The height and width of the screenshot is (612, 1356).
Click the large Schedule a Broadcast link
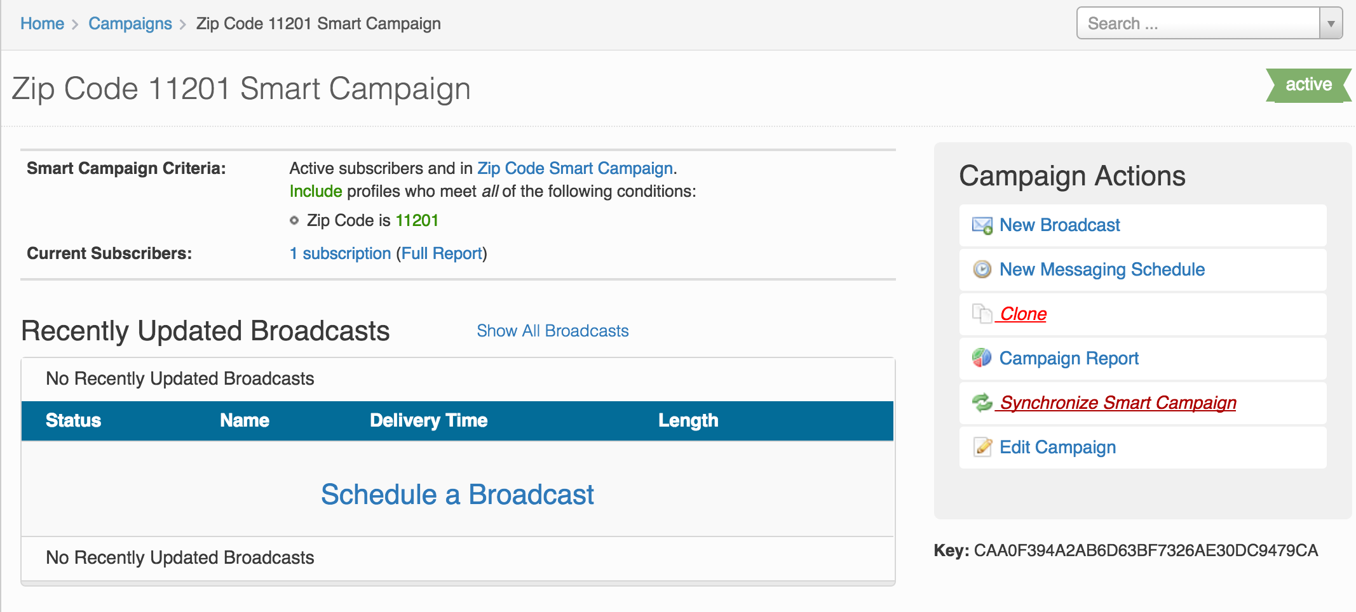[x=458, y=495]
